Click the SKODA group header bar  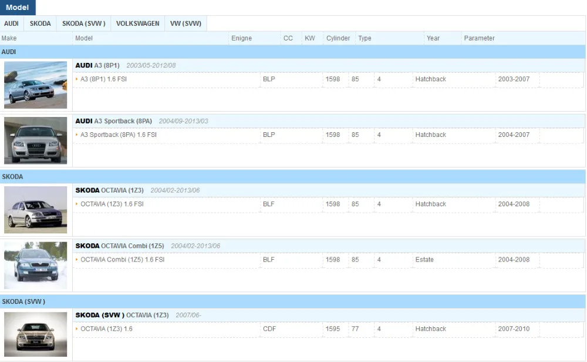pos(293,176)
